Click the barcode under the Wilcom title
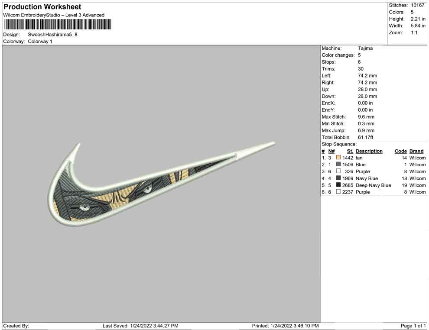The image size is (429, 330). coord(58,24)
